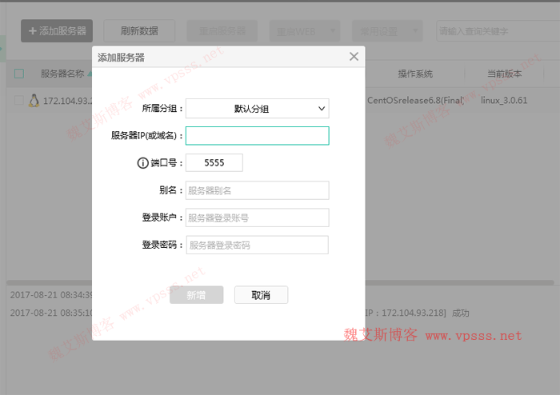
Task: Click the sort arrow beside 服务器名称
Action: coord(90,74)
